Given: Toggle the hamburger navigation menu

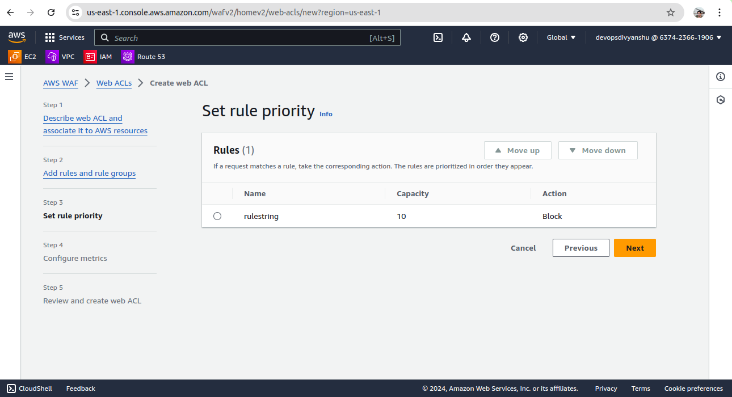Looking at the screenshot, I should tap(9, 77).
